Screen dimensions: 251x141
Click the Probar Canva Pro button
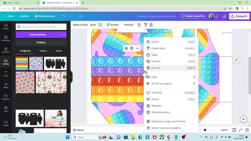click(193, 16)
